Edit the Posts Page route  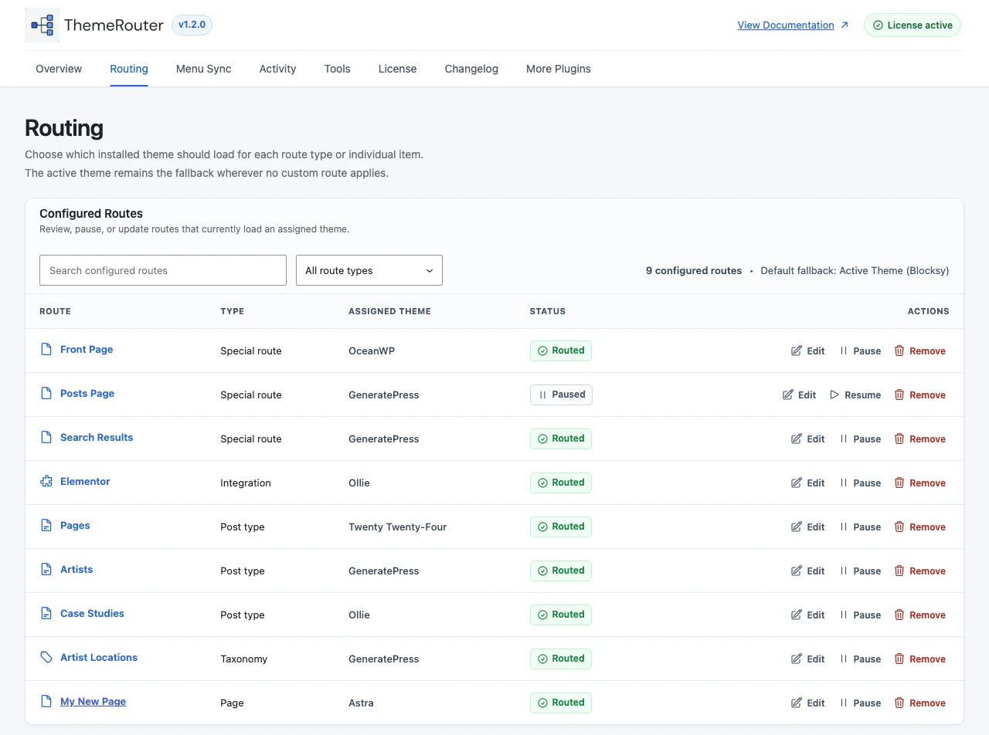pyautogui.click(x=800, y=395)
